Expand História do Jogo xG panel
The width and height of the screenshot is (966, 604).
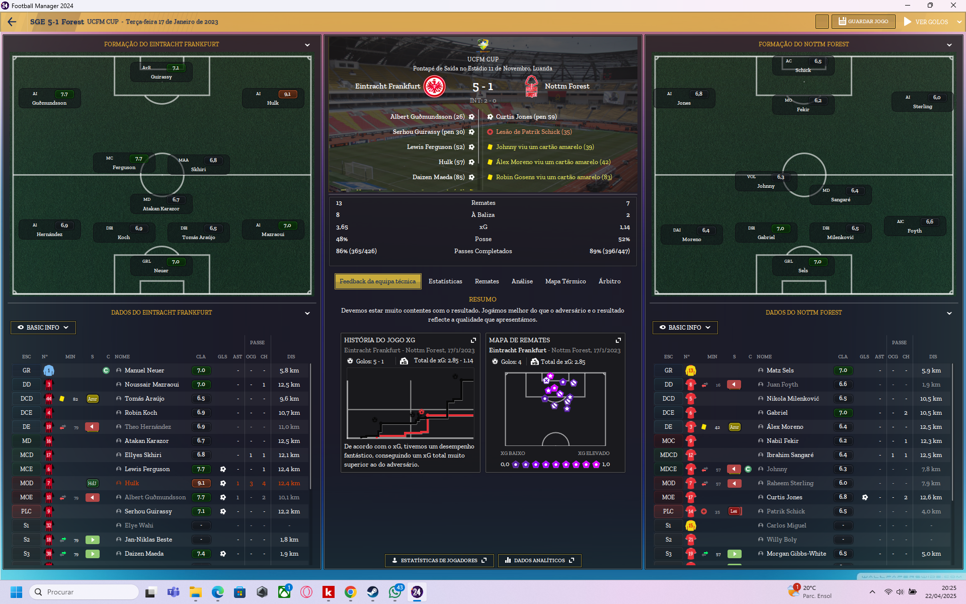473,340
